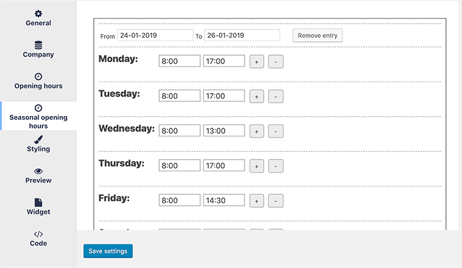This screenshot has height=268, width=462.
Task: Click the Save settings button
Action: point(108,251)
